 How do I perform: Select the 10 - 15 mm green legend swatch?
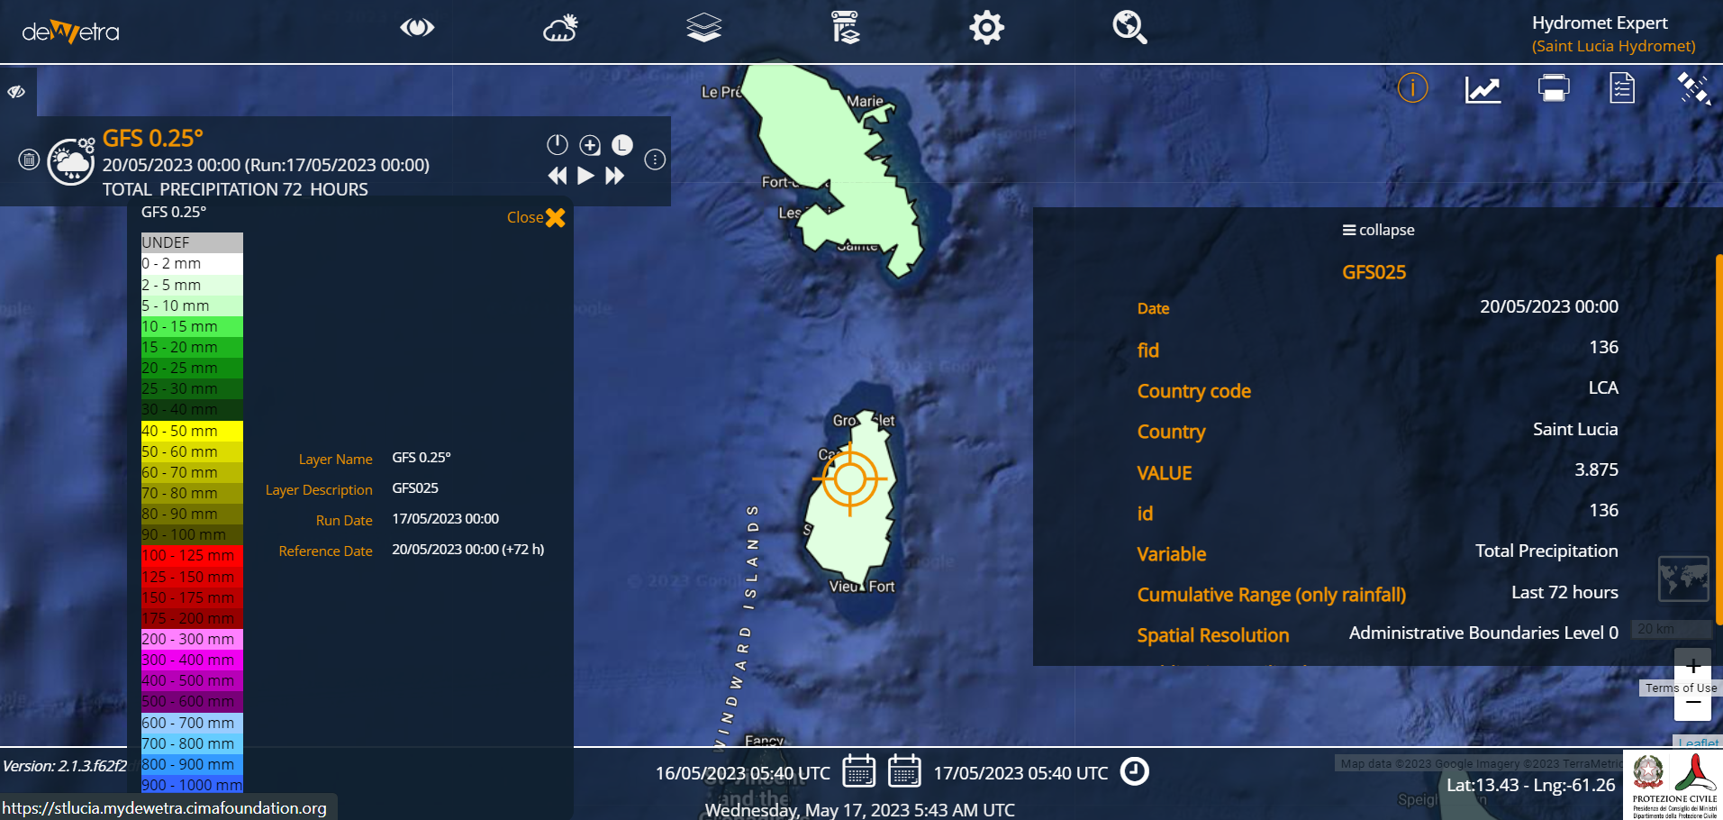192,326
